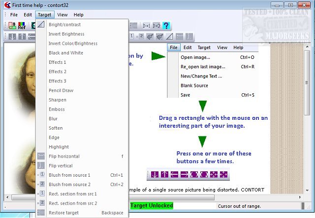Click the flip horizontal toolbar icon
Viewport: 315px width, 218px height.
coord(179,36)
